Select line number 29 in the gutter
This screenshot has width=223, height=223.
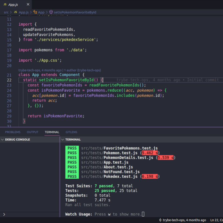point(9,116)
